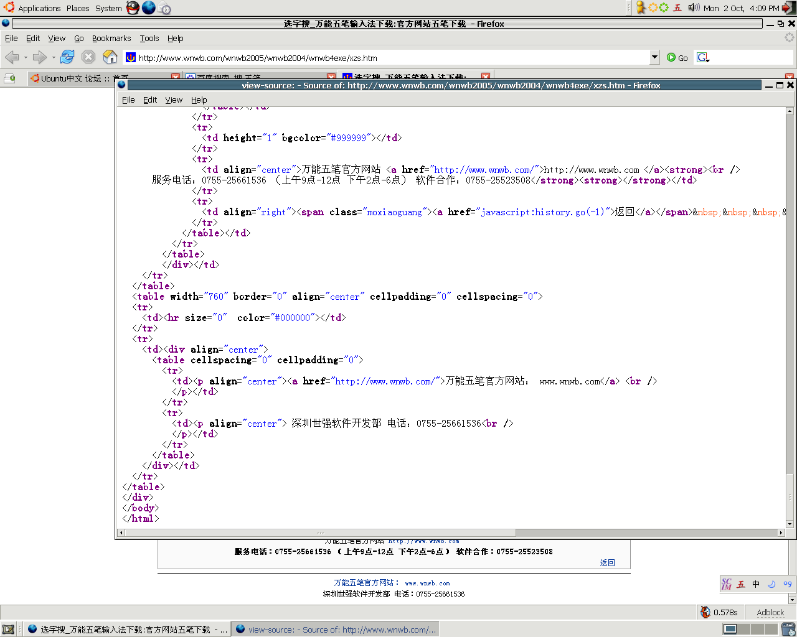This screenshot has height=637, width=797.
Task: Open Help menu in view-source window
Action: [x=199, y=100]
